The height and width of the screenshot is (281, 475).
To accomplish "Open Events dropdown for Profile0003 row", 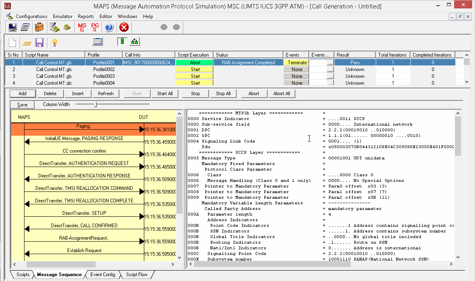I will pyautogui.click(x=296, y=76).
